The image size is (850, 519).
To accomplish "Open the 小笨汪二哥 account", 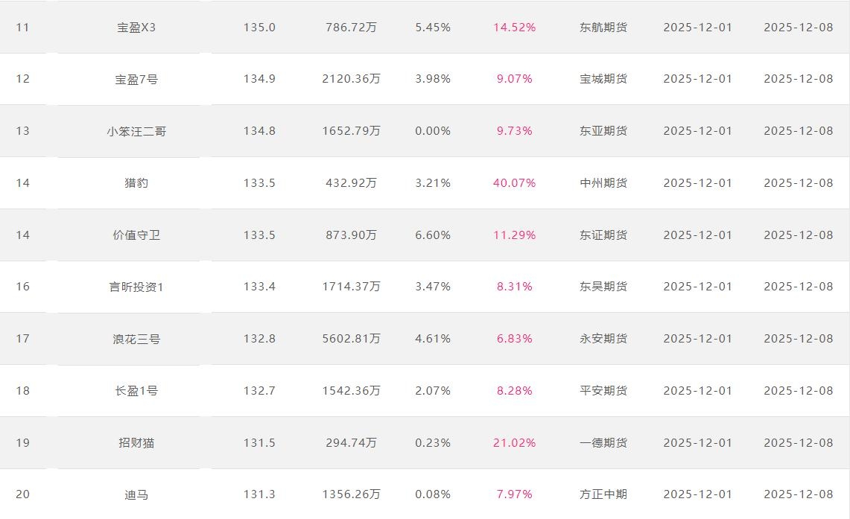I will point(136,131).
